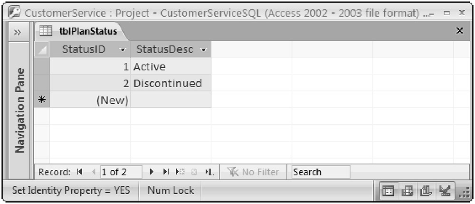Screen dimensions: 475x204
Task: Click the select-all corner of datasheet
Action: point(42,50)
